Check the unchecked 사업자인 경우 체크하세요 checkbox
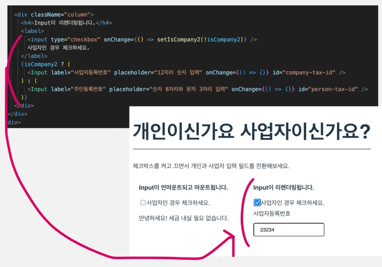 click(x=143, y=203)
